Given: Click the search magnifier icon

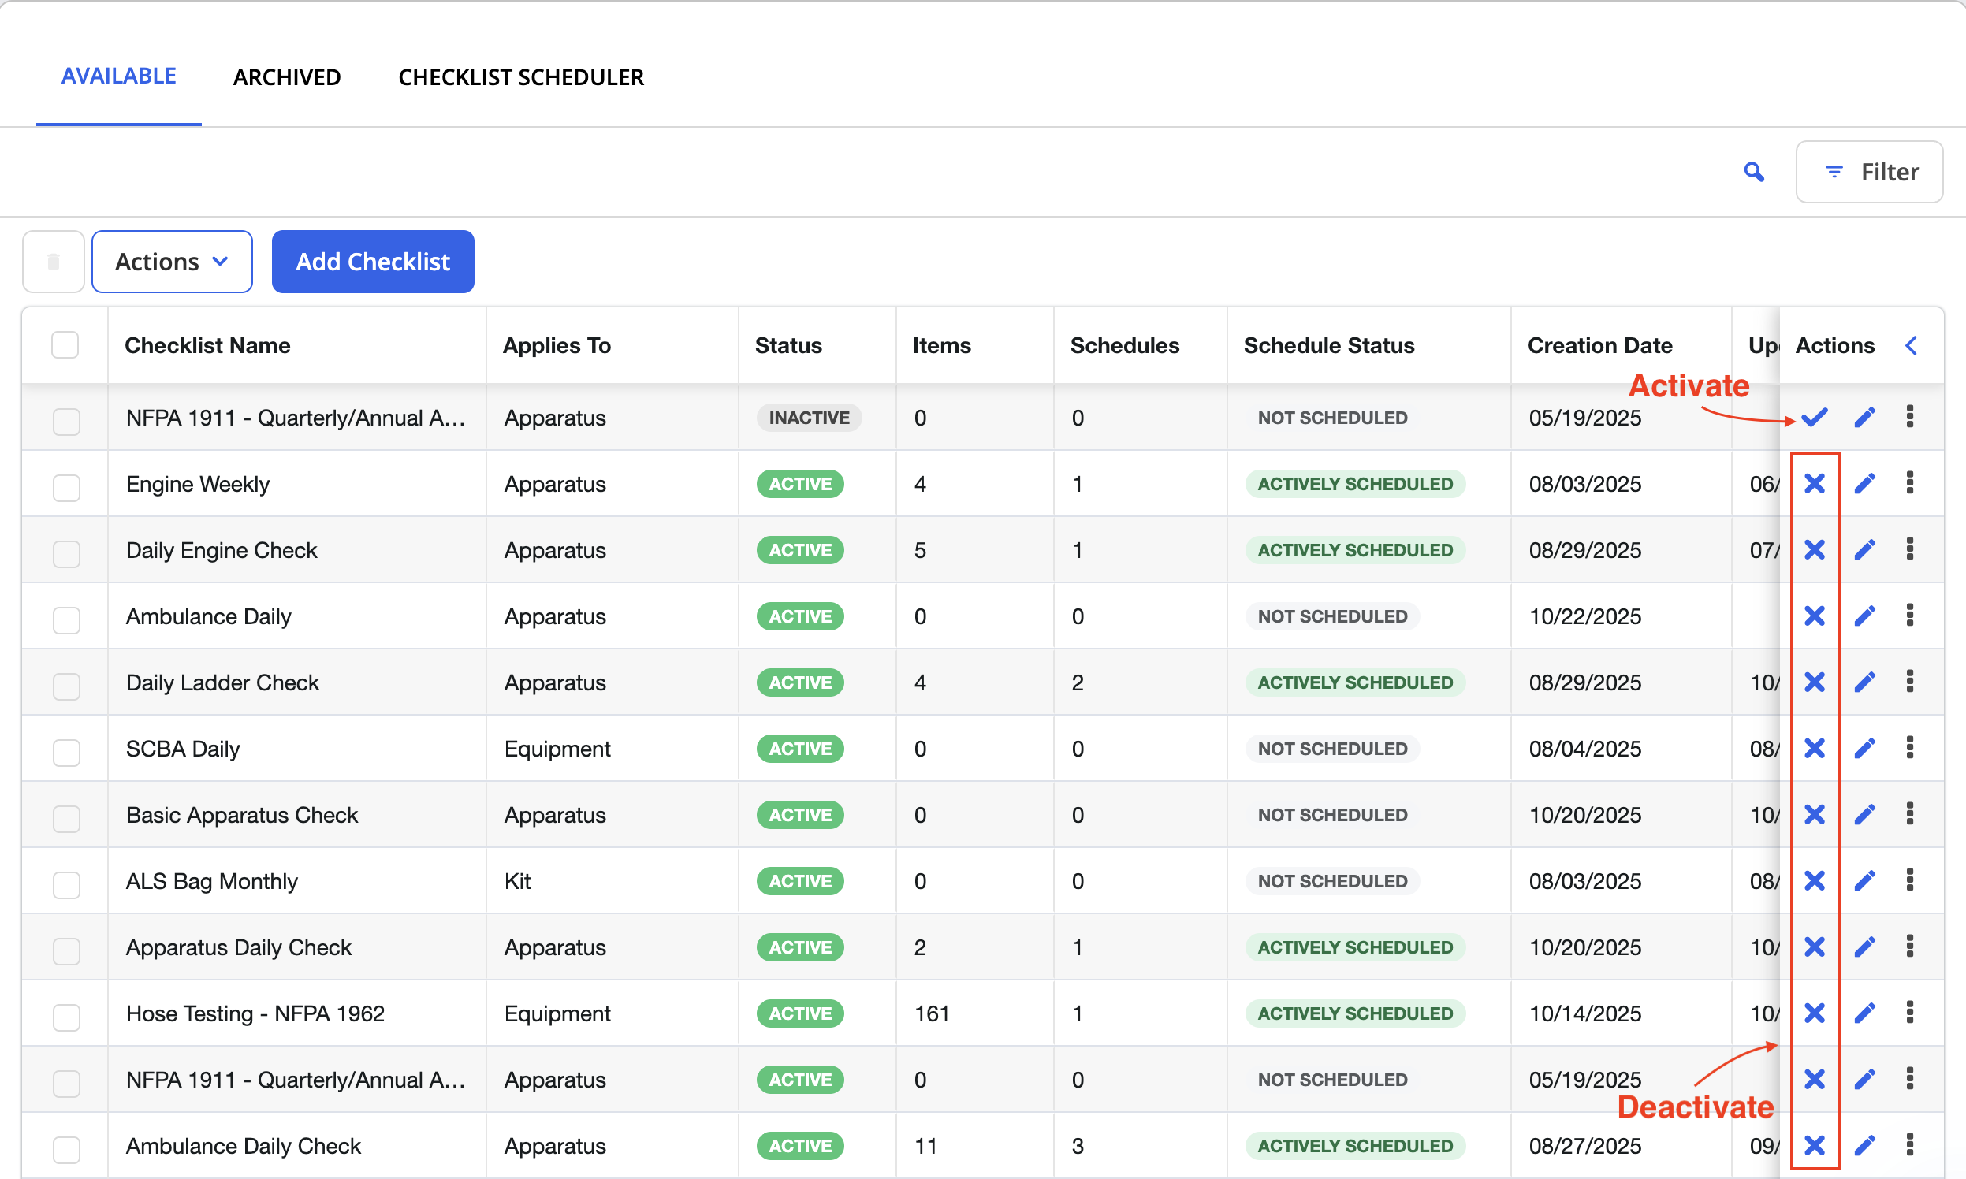Looking at the screenshot, I should coord(1754,172).
